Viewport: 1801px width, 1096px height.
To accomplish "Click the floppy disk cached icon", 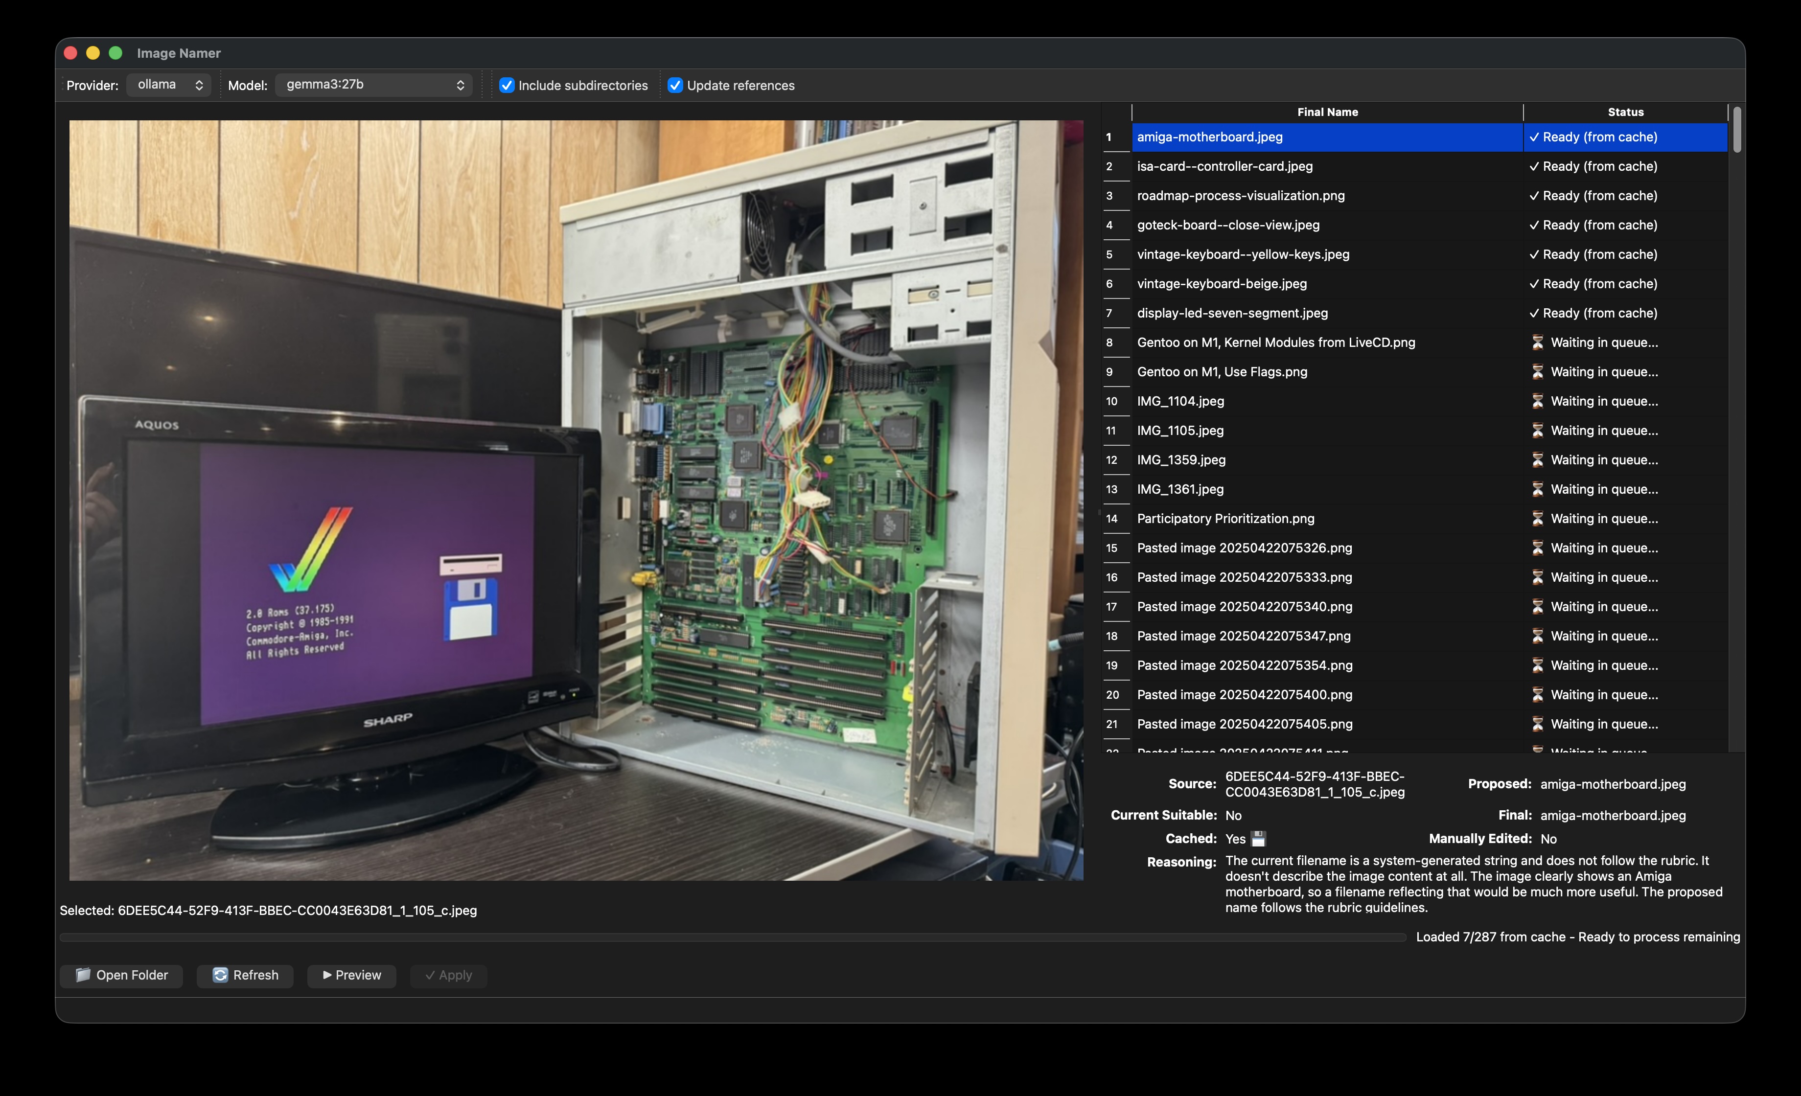I will point(1258,839).
